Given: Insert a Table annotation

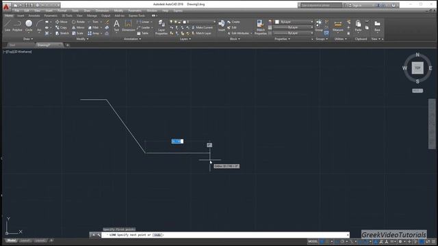Looking at the screenshot, I should [x=143, y=33].
